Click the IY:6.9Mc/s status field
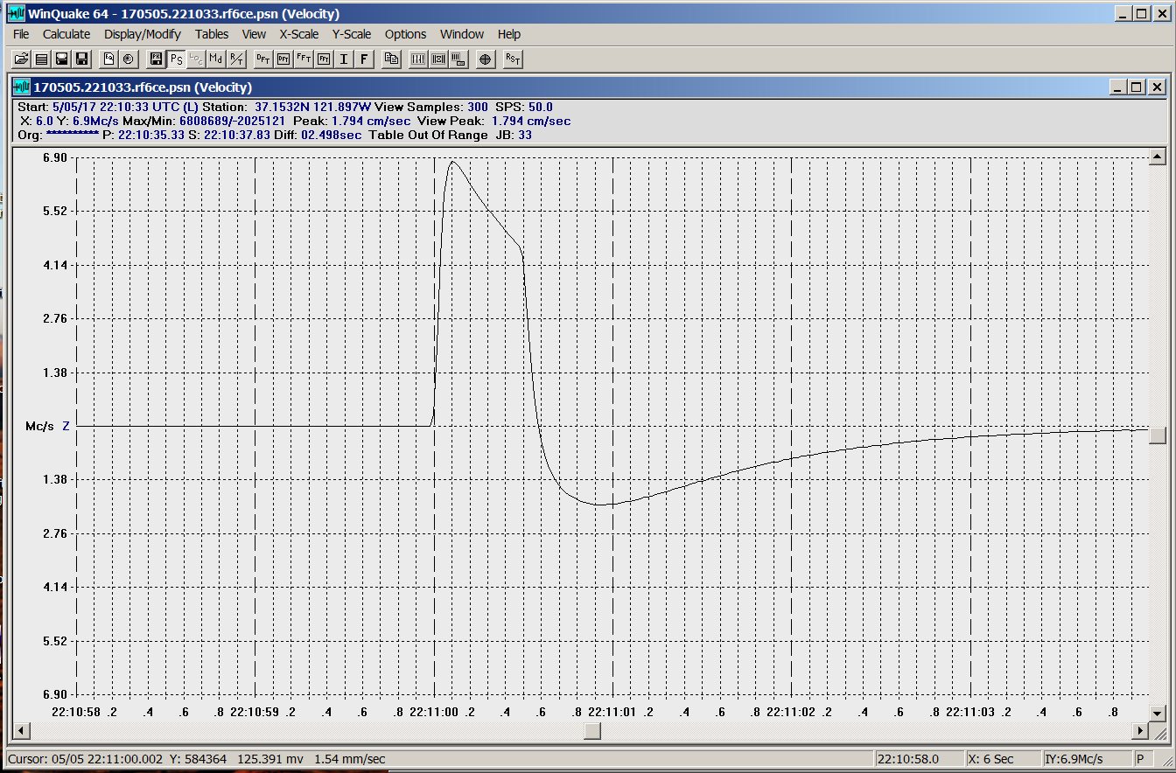 (x=1087, y=759)
